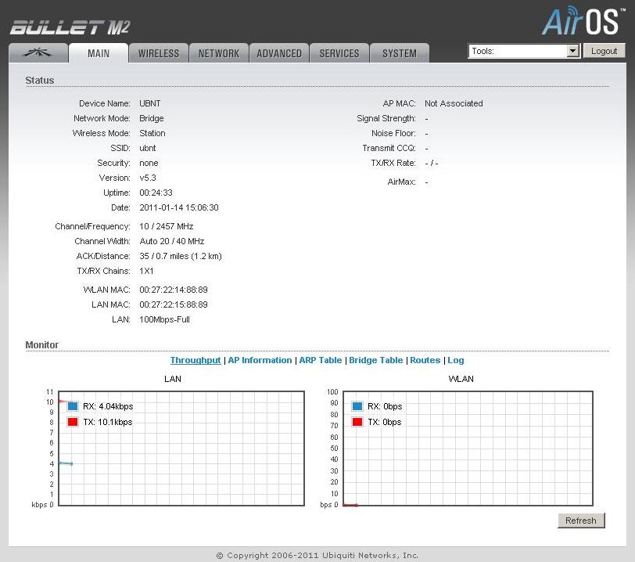Open the SERVICES tab

[339, 53]
